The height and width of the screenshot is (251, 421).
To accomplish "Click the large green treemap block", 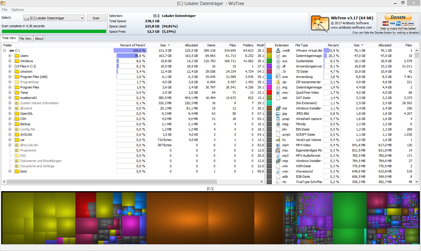I will coord(349,217).
